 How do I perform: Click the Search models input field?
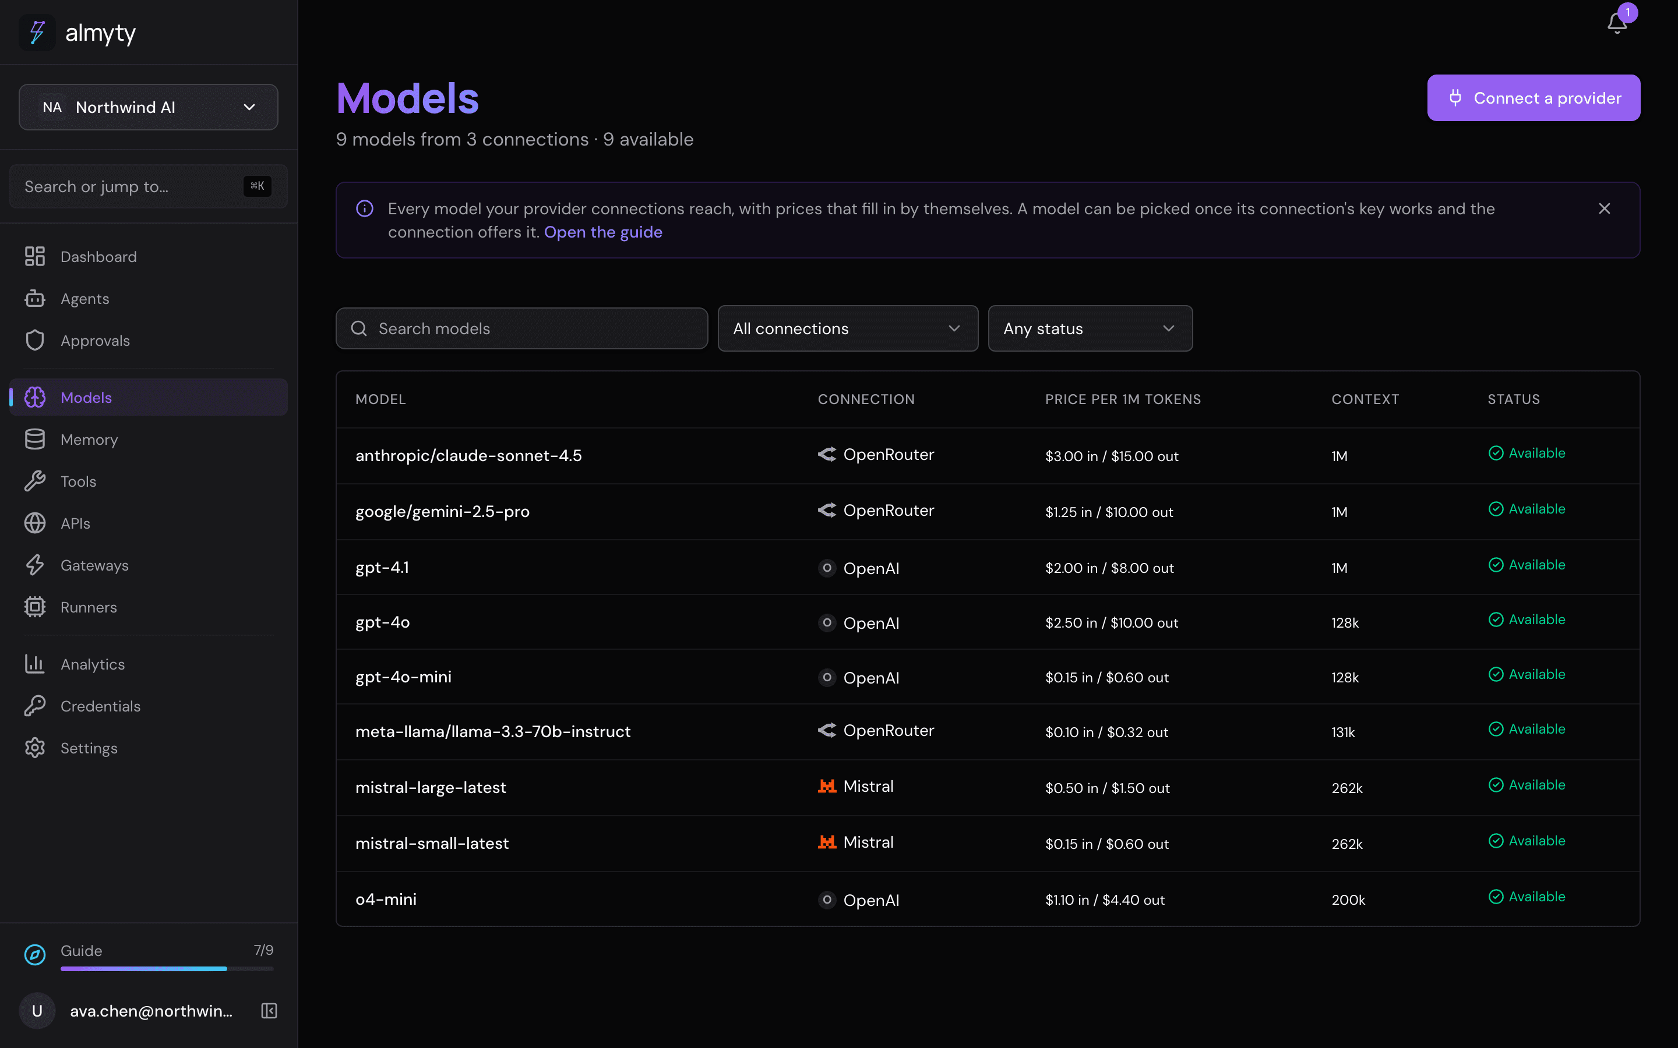(x=521, y=328)
